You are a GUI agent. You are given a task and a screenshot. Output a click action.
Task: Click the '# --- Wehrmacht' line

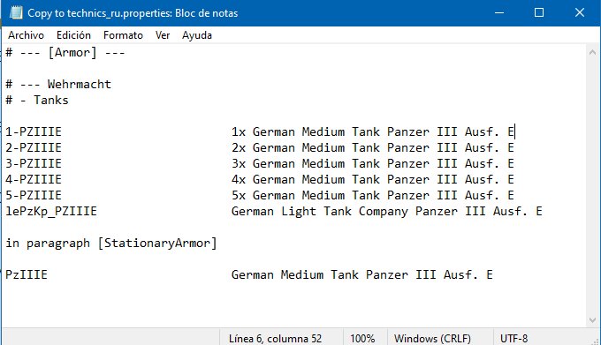[58, 84]
